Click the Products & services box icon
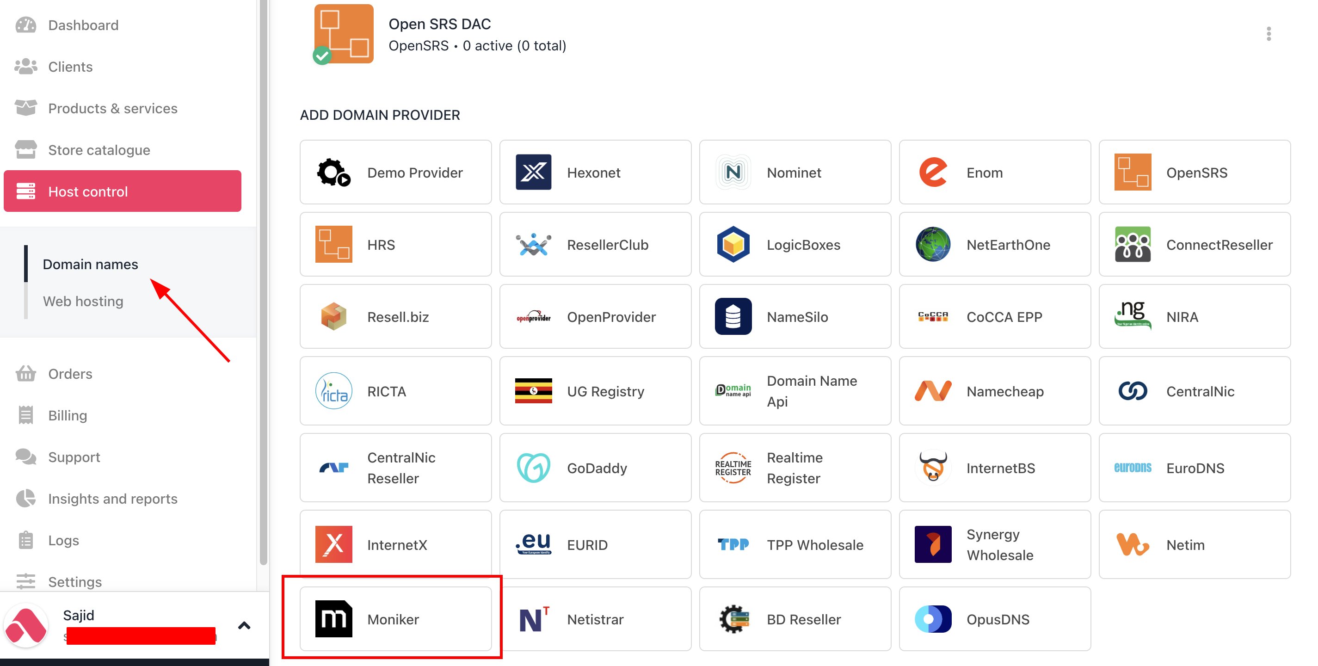The width and height of the screenshot is (1318, 666). (x=25, y=108)
